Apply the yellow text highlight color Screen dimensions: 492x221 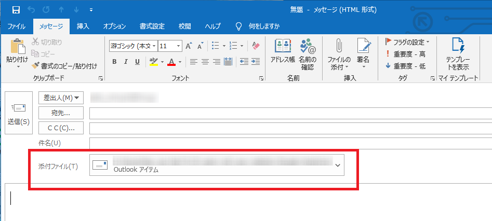point(153,62)
